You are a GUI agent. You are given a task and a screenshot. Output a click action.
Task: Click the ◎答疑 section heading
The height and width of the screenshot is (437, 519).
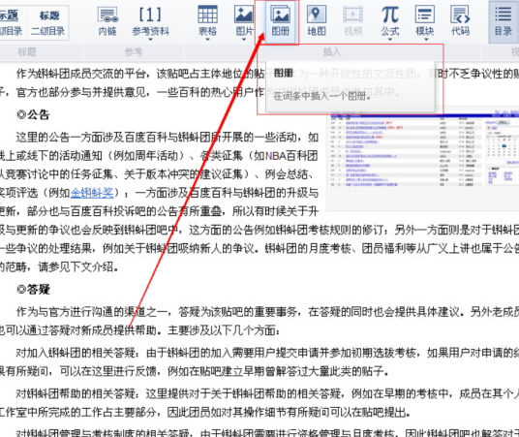33,290
